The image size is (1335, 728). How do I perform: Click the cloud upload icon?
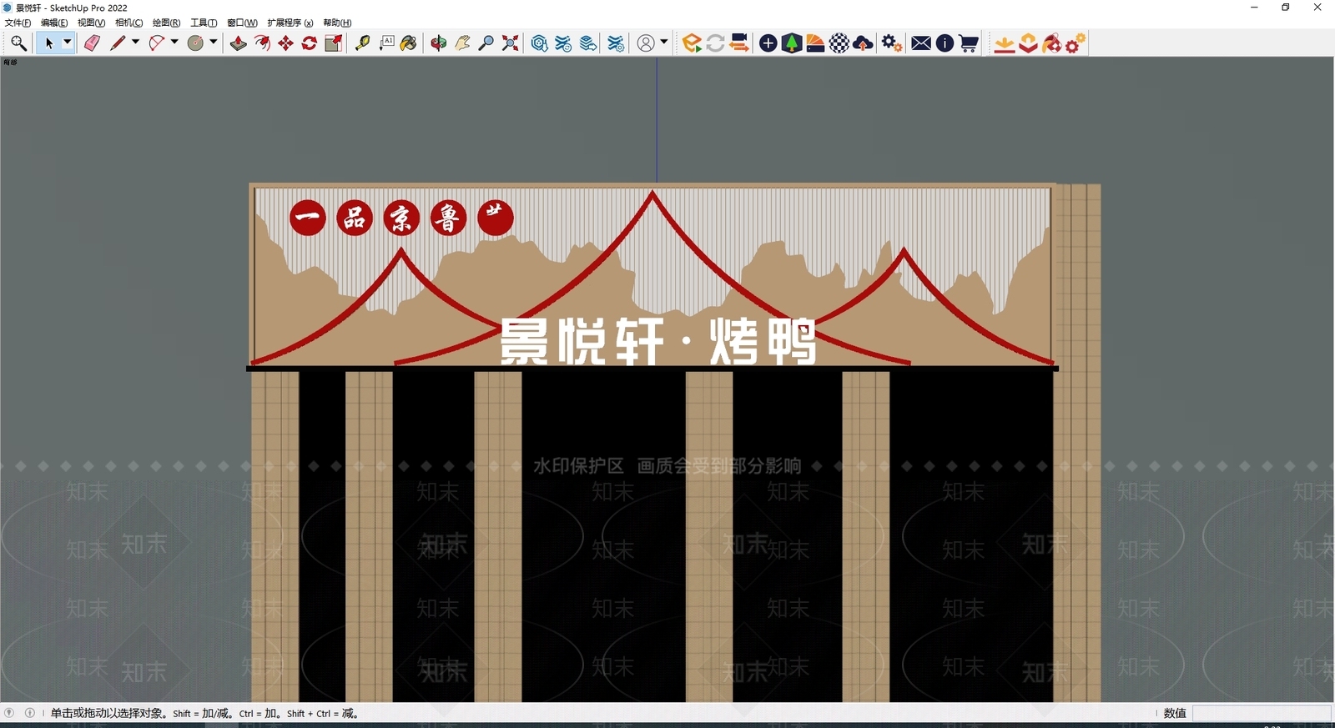pos(864,43)
